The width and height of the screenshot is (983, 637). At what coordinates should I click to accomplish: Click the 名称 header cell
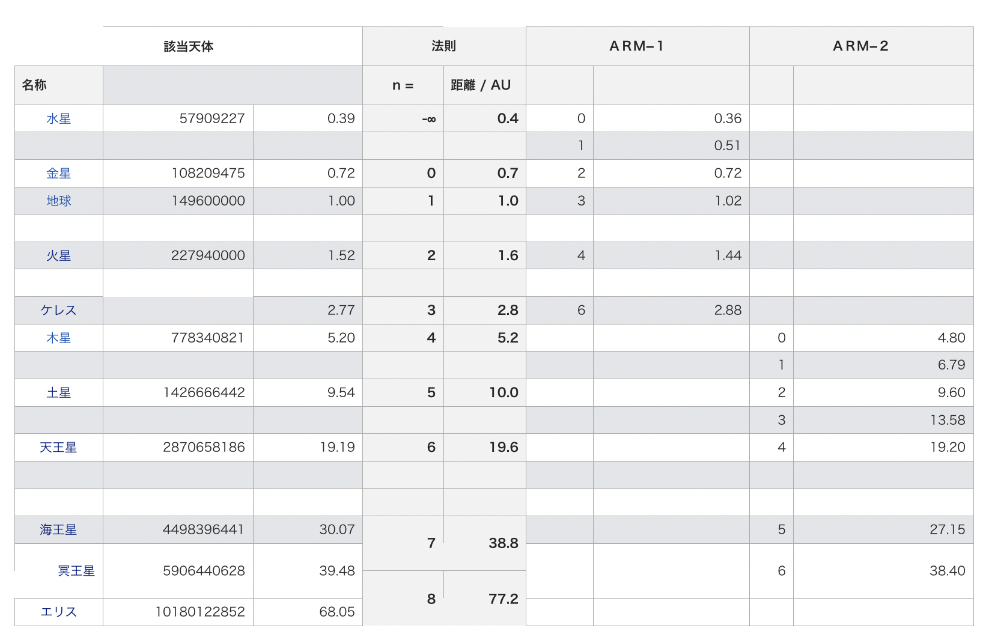pos(34,85)
